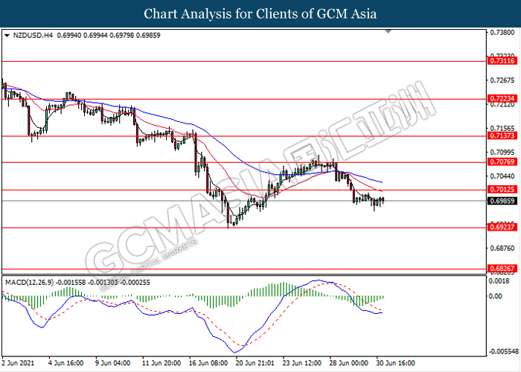Click the 16 Jun 08:00 time label
Viewport: 521px width, 372px height.
(x=208, y=363)
